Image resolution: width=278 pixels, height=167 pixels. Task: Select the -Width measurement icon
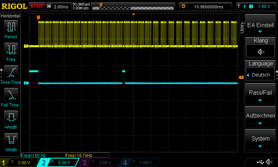(x=11, y=140)
